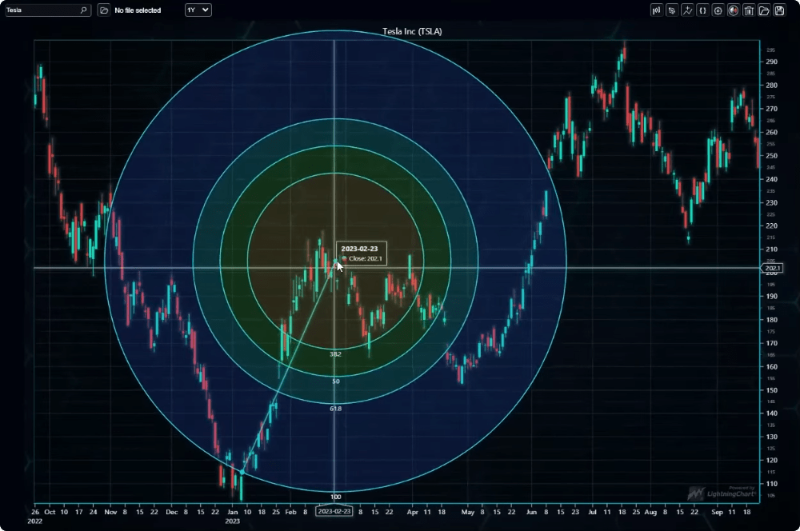This screenshot has height=531, width=800.
Task: Click the Fibonacci arc anchor point at the January low
Action: click(x=242, y=473)
